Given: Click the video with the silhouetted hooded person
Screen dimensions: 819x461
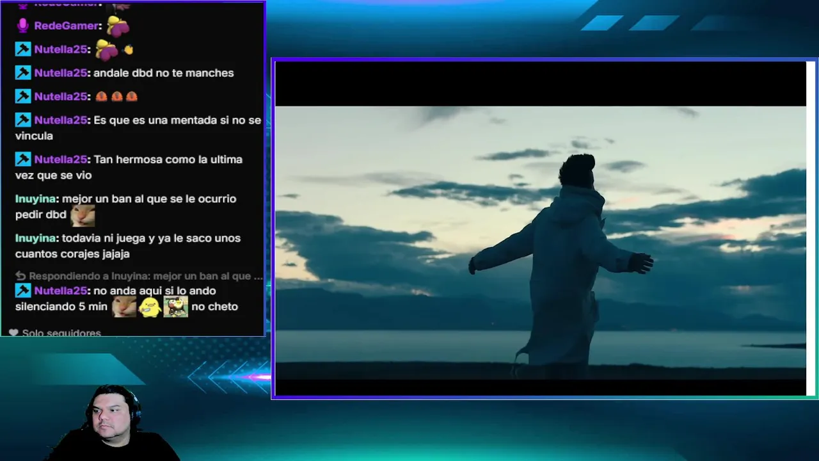Looking at the screenshot, I should [x=541, y=229].
